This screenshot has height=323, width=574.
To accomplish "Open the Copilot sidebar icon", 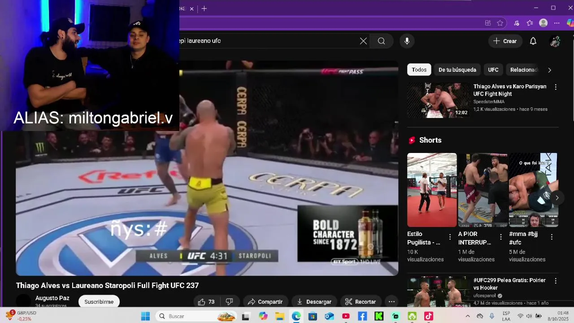I will pyautogui.click(x=570, y=23).
